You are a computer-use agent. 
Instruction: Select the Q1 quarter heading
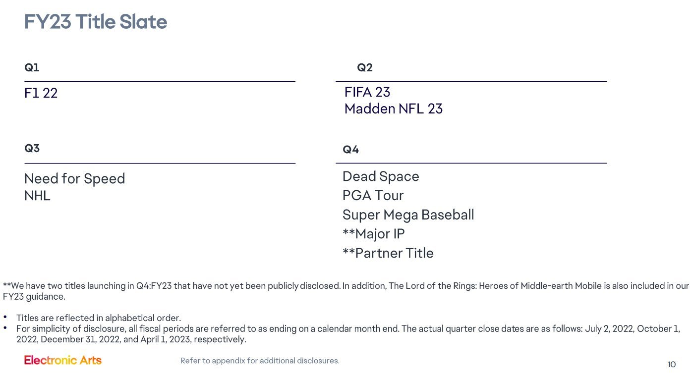pyautogui.click(x=32, y=68)
